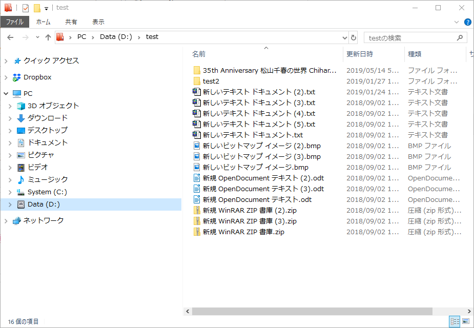Image resolution: width=474 pixels, height=328 pixels.
Task: Select the test2 folder icon
Action: tap(197, 81)
